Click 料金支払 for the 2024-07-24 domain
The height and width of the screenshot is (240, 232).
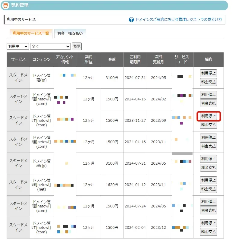[x=208, y=210]
